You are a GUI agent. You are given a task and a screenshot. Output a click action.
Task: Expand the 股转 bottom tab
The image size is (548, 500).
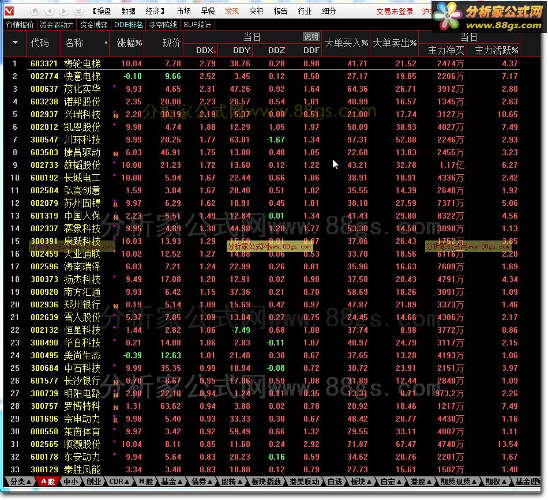coord(232,482)
